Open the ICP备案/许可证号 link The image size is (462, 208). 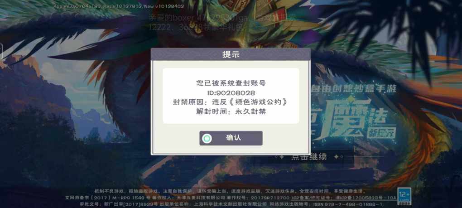(x=344, y=198)
